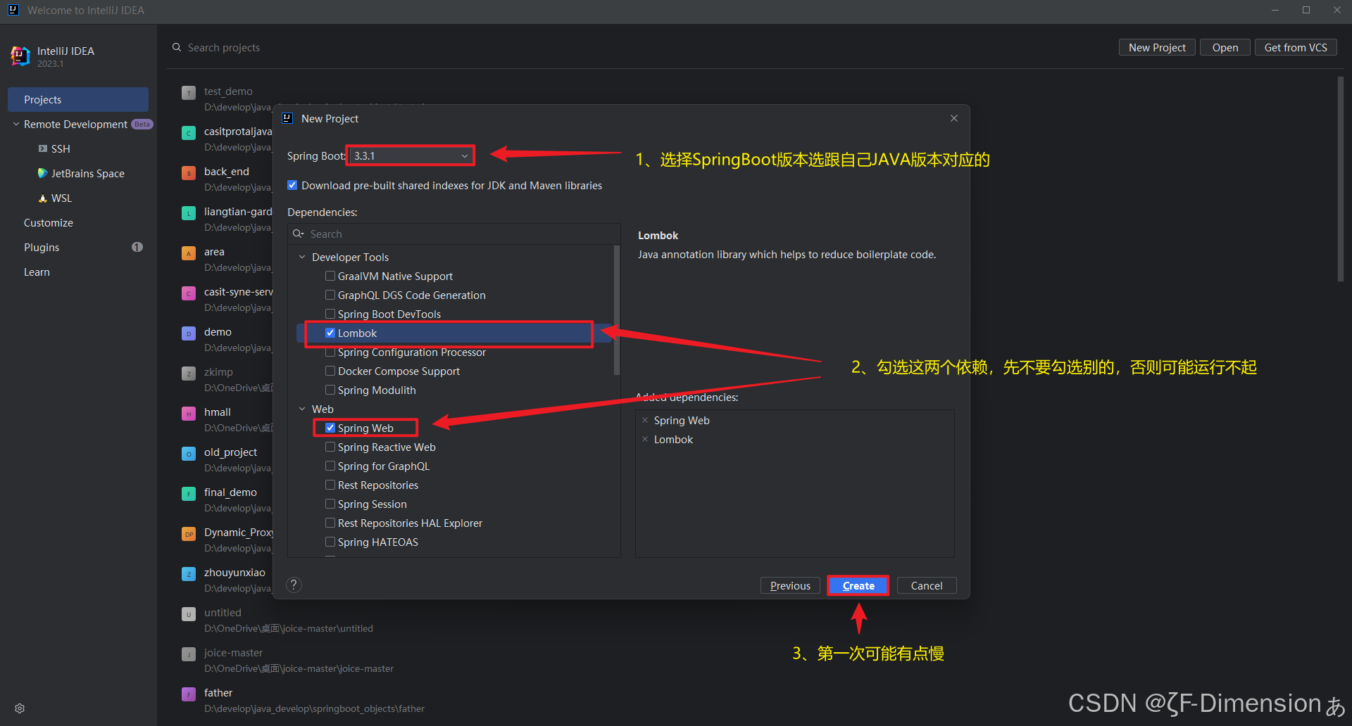
Task: Click the dependencies search field
Action: pos(454,234)
